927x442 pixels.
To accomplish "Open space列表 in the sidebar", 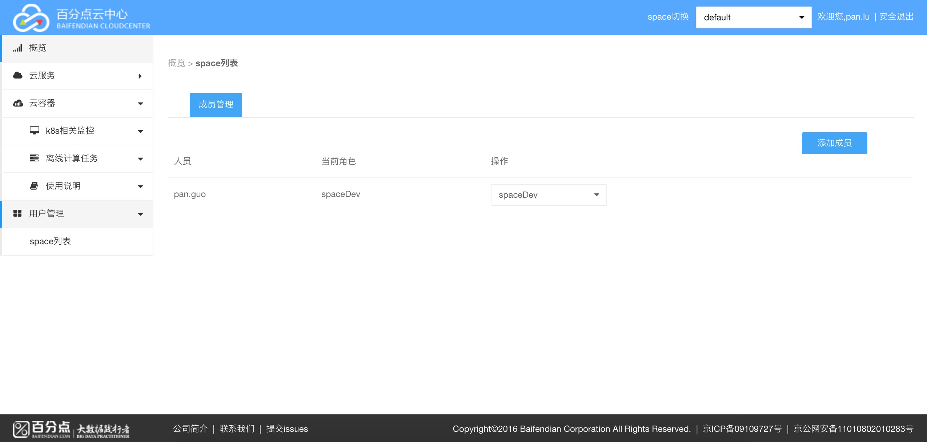I will pyautogui.click(x=50, y=241).
